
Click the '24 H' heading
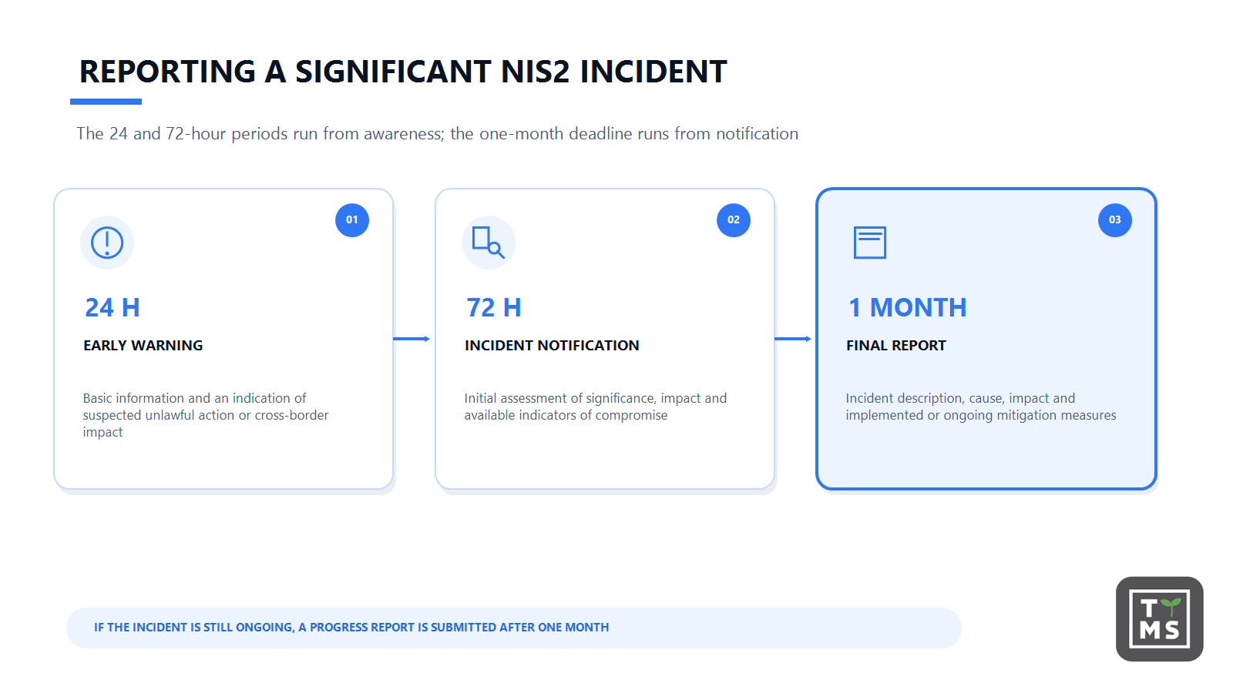click(x=113, y=308)
